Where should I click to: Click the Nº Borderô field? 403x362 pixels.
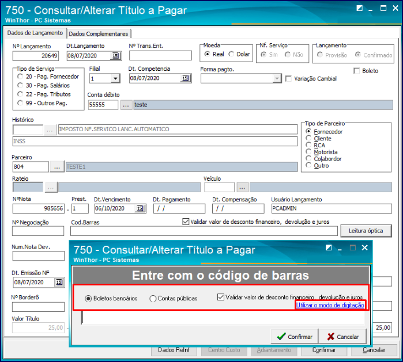pyautogui.click(x=38, y=307)
